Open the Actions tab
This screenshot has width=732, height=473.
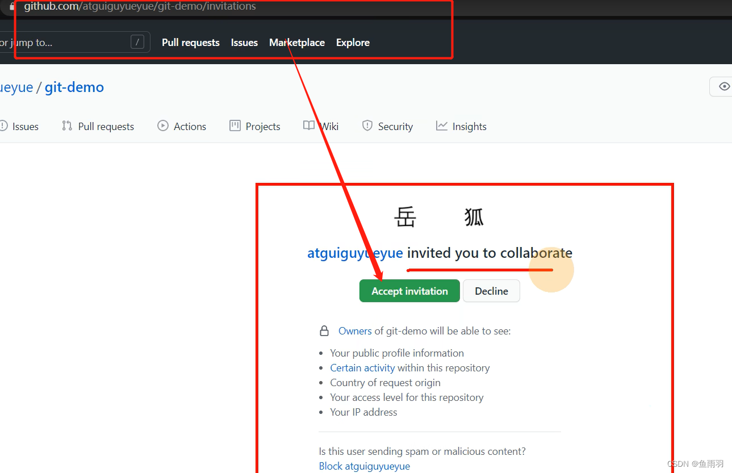point(182,126)
